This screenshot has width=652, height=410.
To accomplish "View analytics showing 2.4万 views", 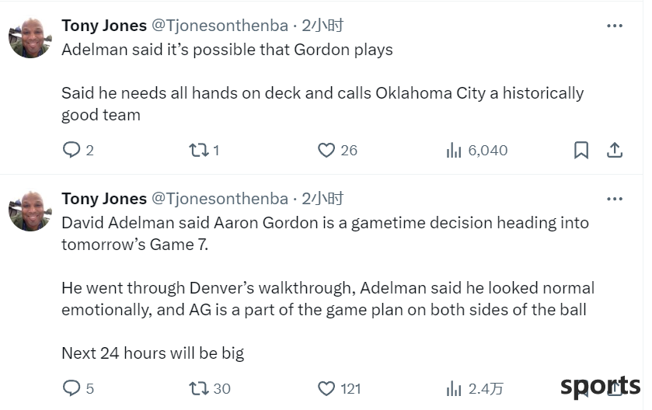I will (x=475, y=388).
